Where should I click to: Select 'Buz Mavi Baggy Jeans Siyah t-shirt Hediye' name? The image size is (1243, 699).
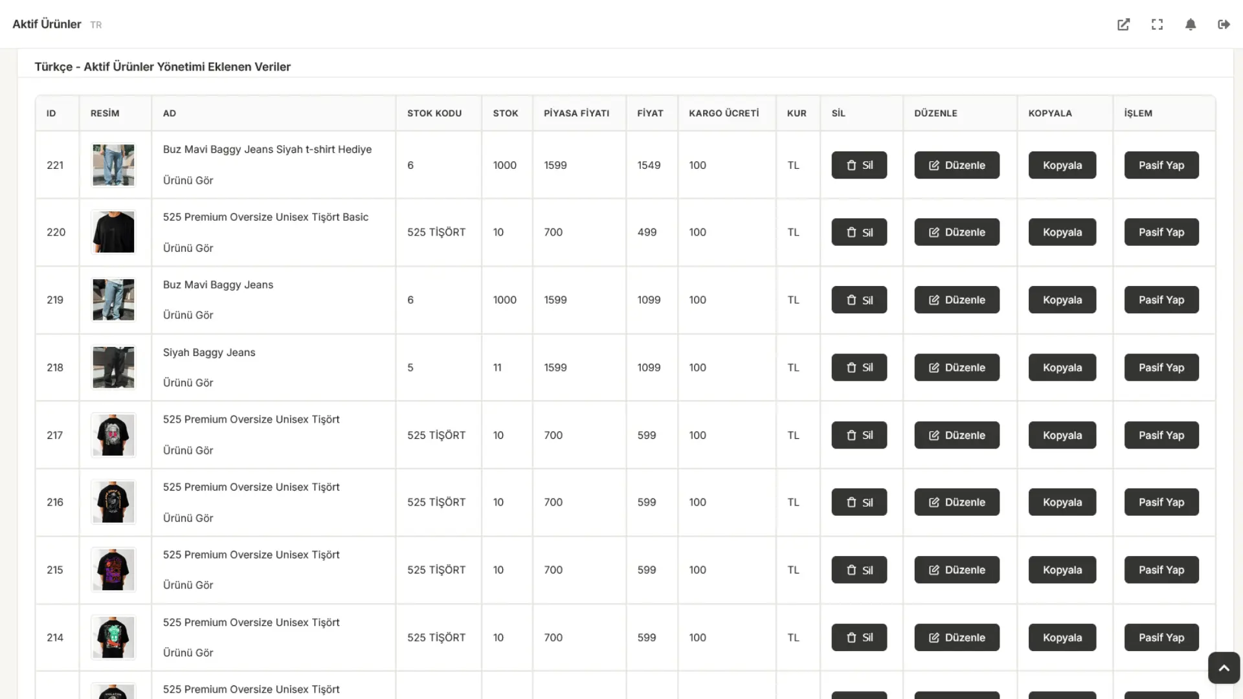click(267, 150)
